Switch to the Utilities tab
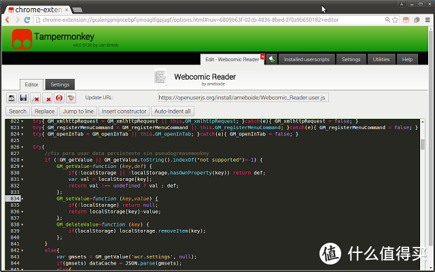The image size is (435, 272). click(x=381, y=59)
